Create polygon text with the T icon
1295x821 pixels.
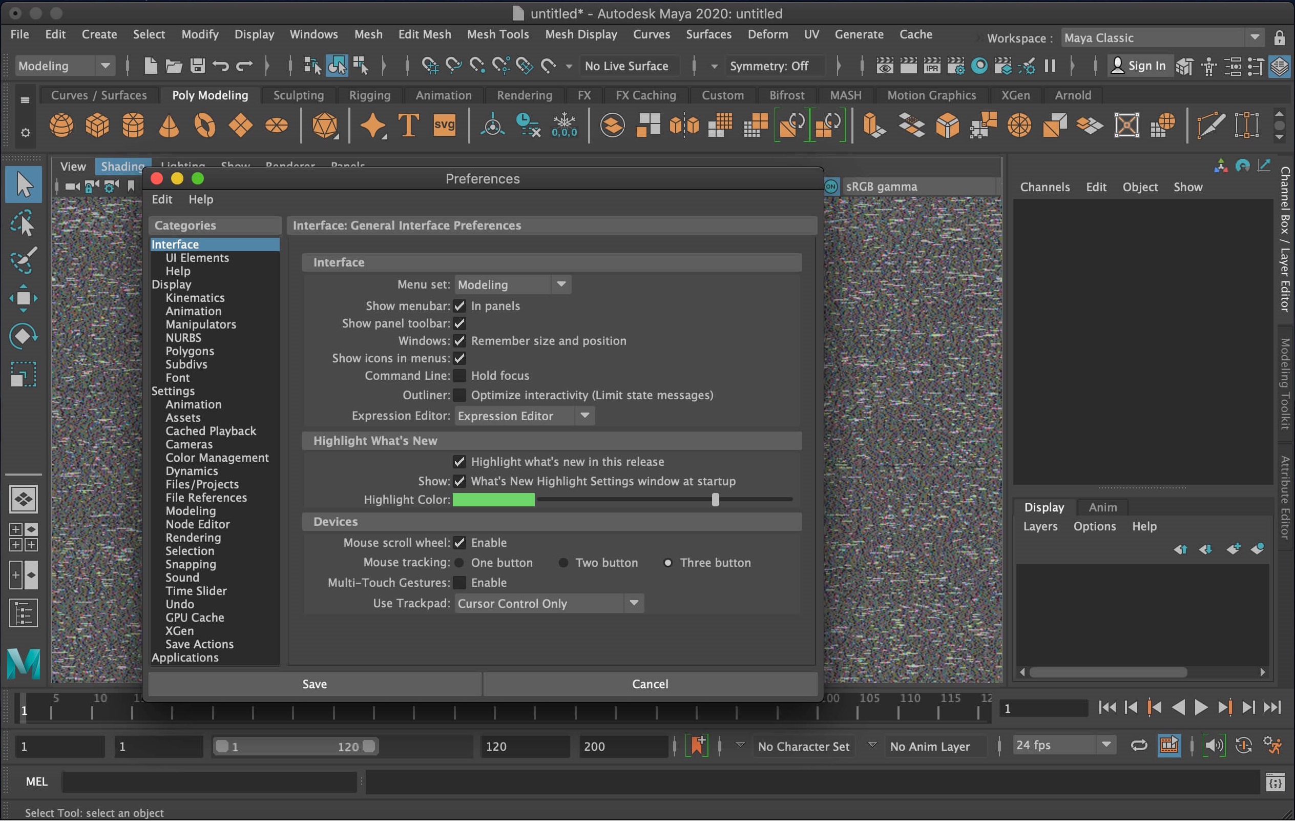click(x=409, y=126)
